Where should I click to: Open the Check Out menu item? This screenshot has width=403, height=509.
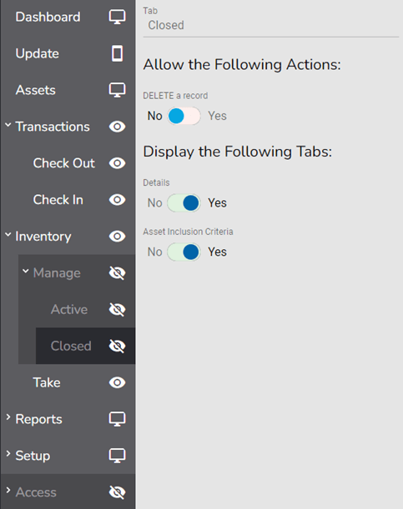click(x=64, y=163)
